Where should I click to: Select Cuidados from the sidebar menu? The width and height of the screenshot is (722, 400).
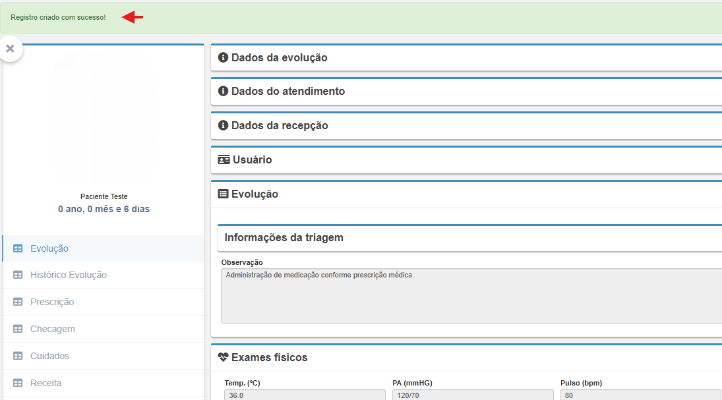[49, 356]
